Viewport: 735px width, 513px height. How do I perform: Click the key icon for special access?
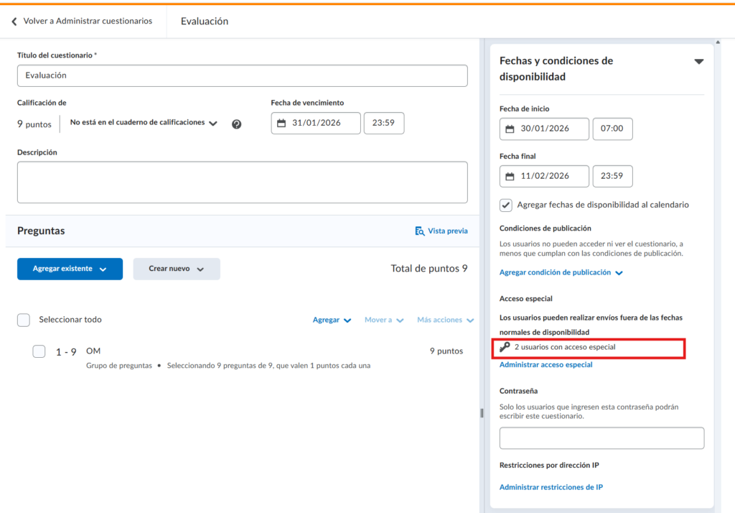[x=505, y=347]
